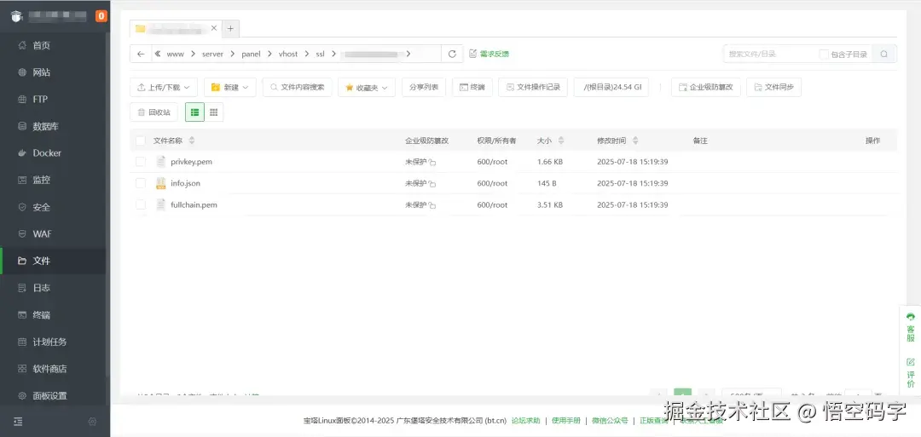The height and width of the screenshot is (437, 921).
Task: Click the server breadcrumb segment
Action: tap(212, 54)
